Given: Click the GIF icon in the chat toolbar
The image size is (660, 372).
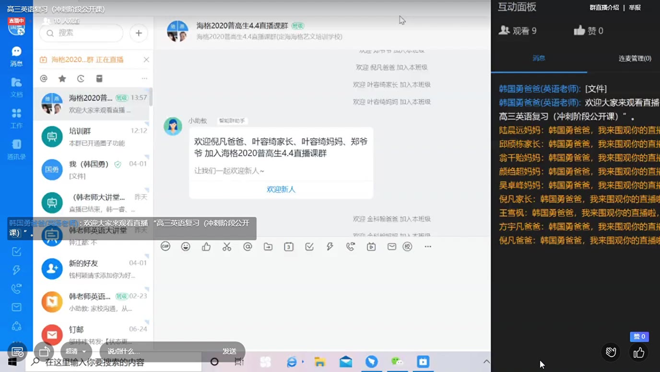Looking at the screenshot, I should coord(165,246).
